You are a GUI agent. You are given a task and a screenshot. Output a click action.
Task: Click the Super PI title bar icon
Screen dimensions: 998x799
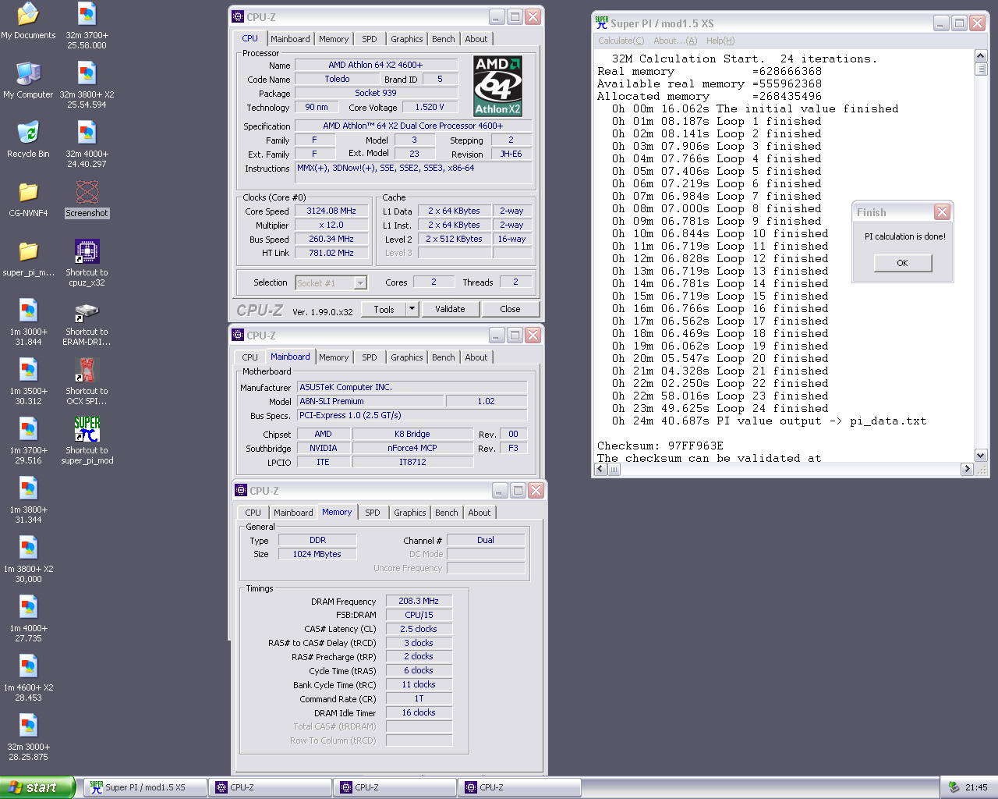pos(601,23)
